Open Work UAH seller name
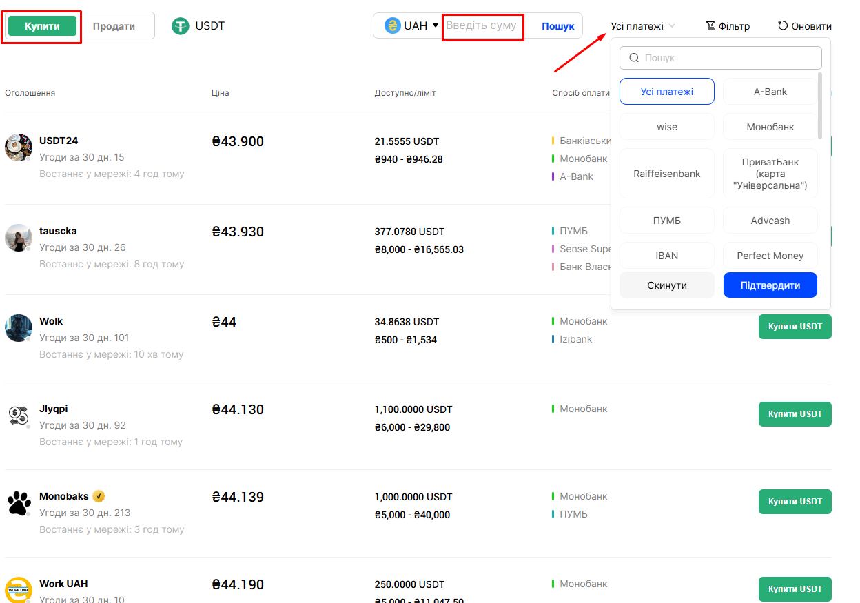 (63, 584)
